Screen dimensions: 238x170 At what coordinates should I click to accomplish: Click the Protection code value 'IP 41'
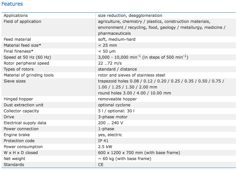point(103,141)
